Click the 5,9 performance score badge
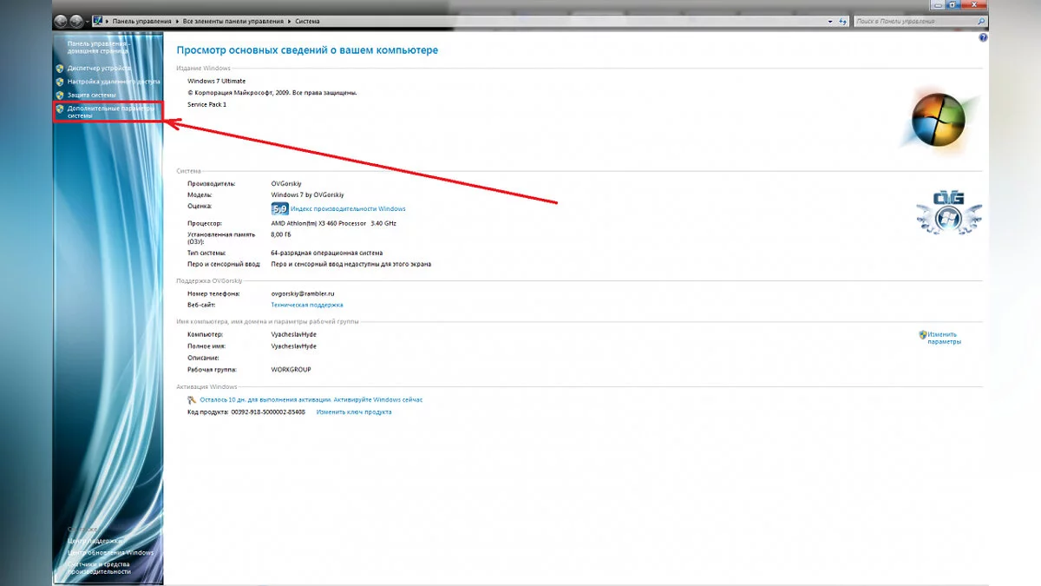The height and width of the screenshot is (586, 1041). [280, 209]
